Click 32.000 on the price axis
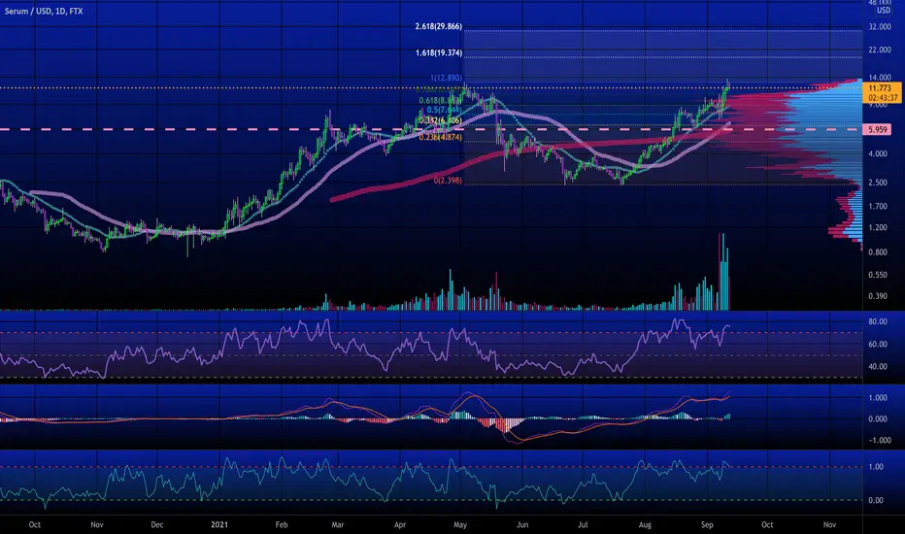The width and height of the screenshot is (905, 534). point(880,27)
